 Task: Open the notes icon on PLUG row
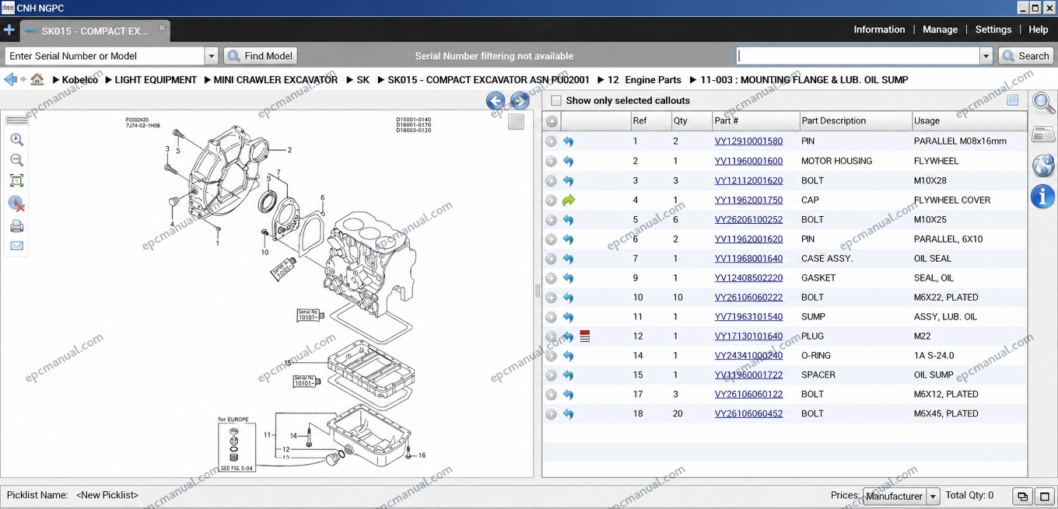point(585,336)
